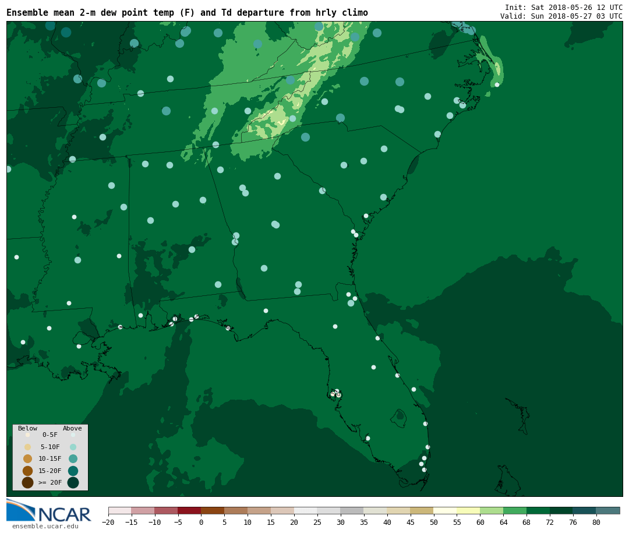
Task: Click the '35' colorbar tick label
Action: coord(364,522)
